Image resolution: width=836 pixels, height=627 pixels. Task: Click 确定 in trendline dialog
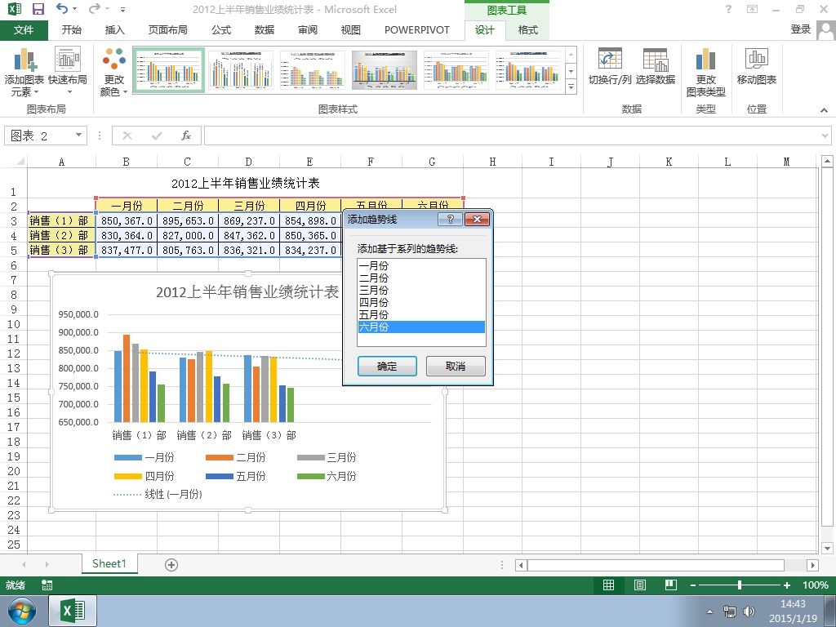coord(387,367)
